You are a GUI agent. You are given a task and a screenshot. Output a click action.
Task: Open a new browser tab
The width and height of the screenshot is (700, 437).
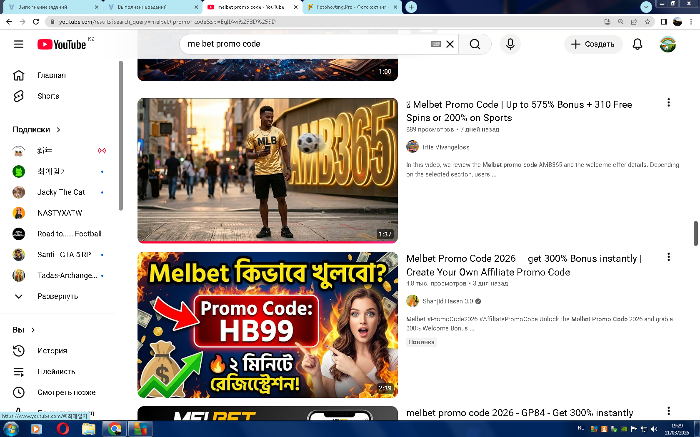(x=411, y=7)
